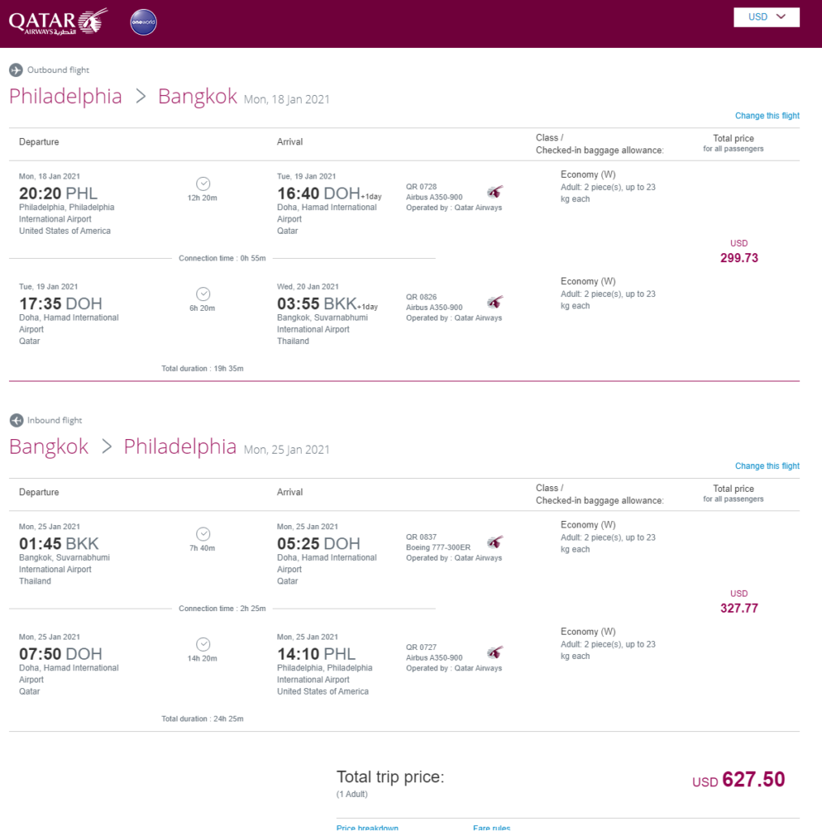Click the clock icon above 12h 20m
The width and height of the screenshot is (822, 831).
click(203, 184)
